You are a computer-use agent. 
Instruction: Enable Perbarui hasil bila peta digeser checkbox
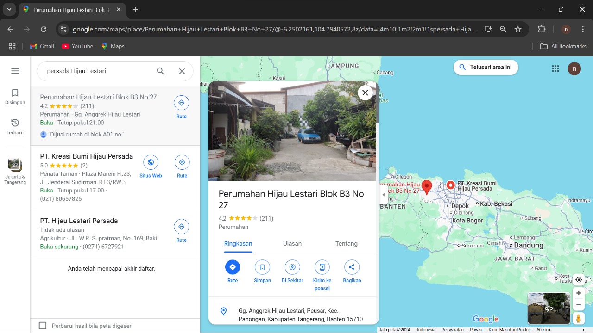(x=43, y=326)
